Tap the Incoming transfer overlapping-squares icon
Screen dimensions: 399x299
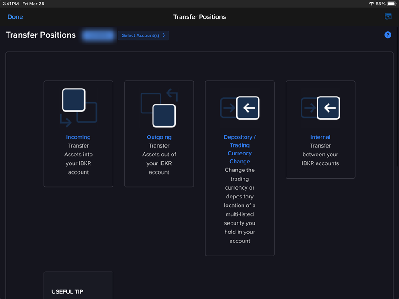pyautogui.click(x=78, y=107)
